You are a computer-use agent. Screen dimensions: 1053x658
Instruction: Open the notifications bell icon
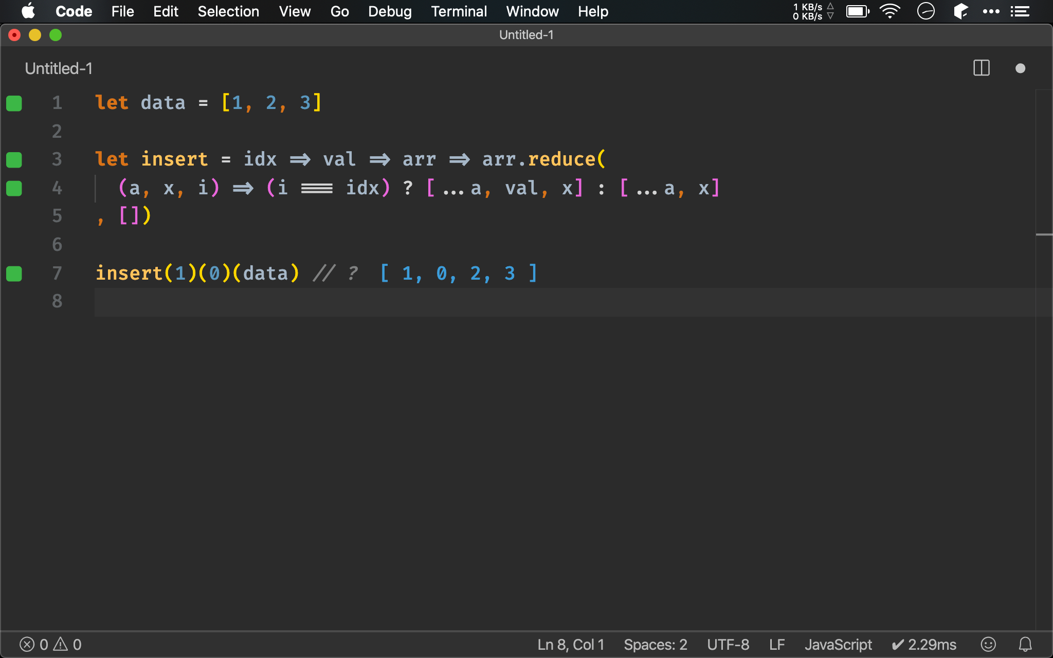click(x=1025, y=644)
